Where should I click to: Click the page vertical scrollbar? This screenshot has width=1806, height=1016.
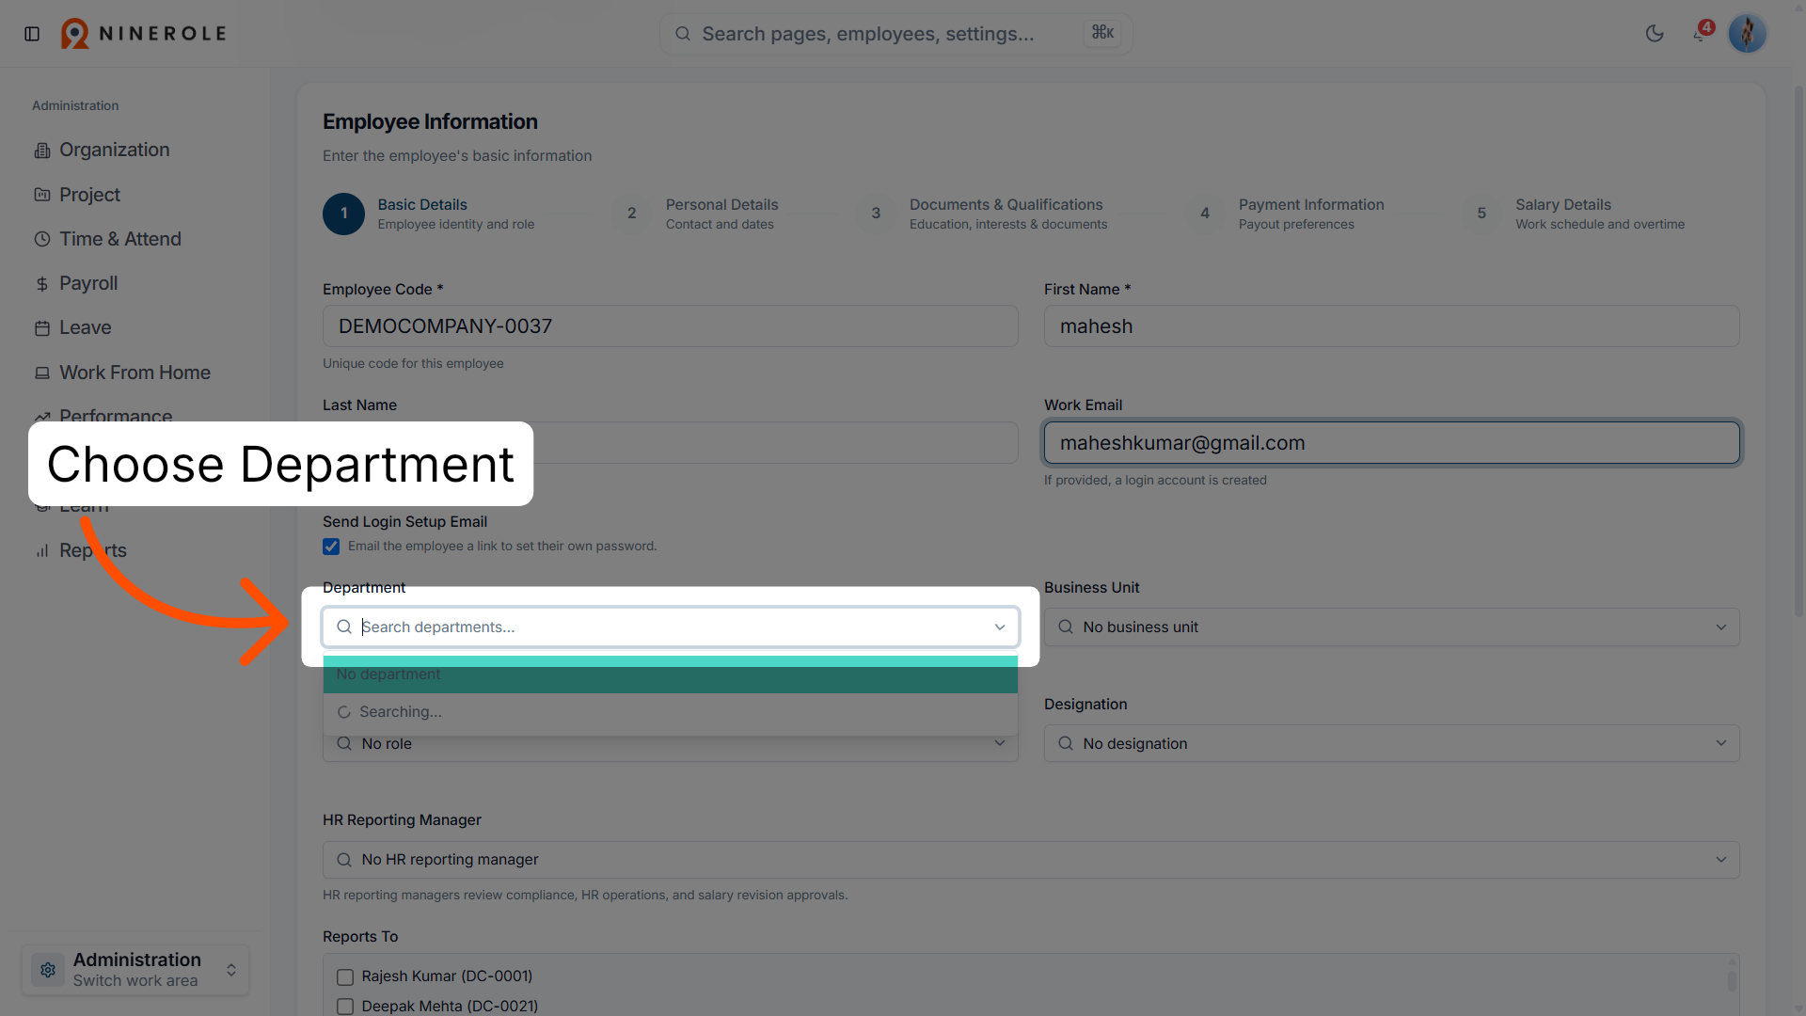1798,353
